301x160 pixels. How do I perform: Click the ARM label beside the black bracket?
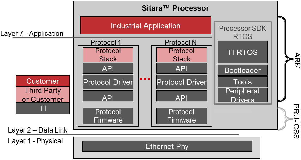coord(296,61)
